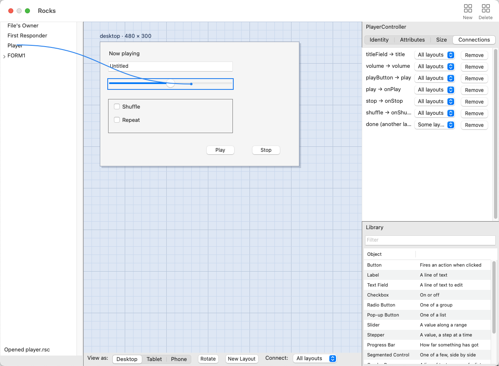Open layouts dropdown for playButton → play
Screen dimensions: 499x366
coord(435,78)
